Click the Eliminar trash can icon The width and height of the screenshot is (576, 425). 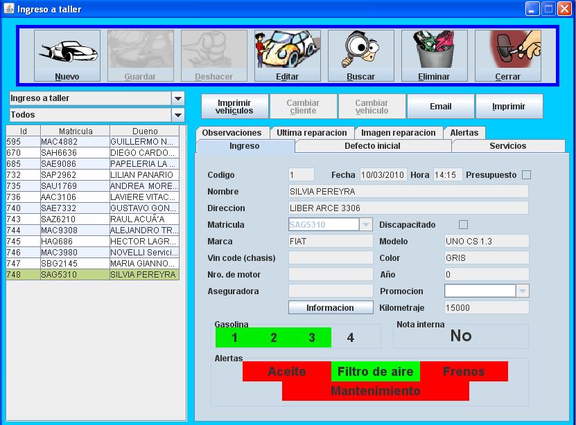(434, 51)
